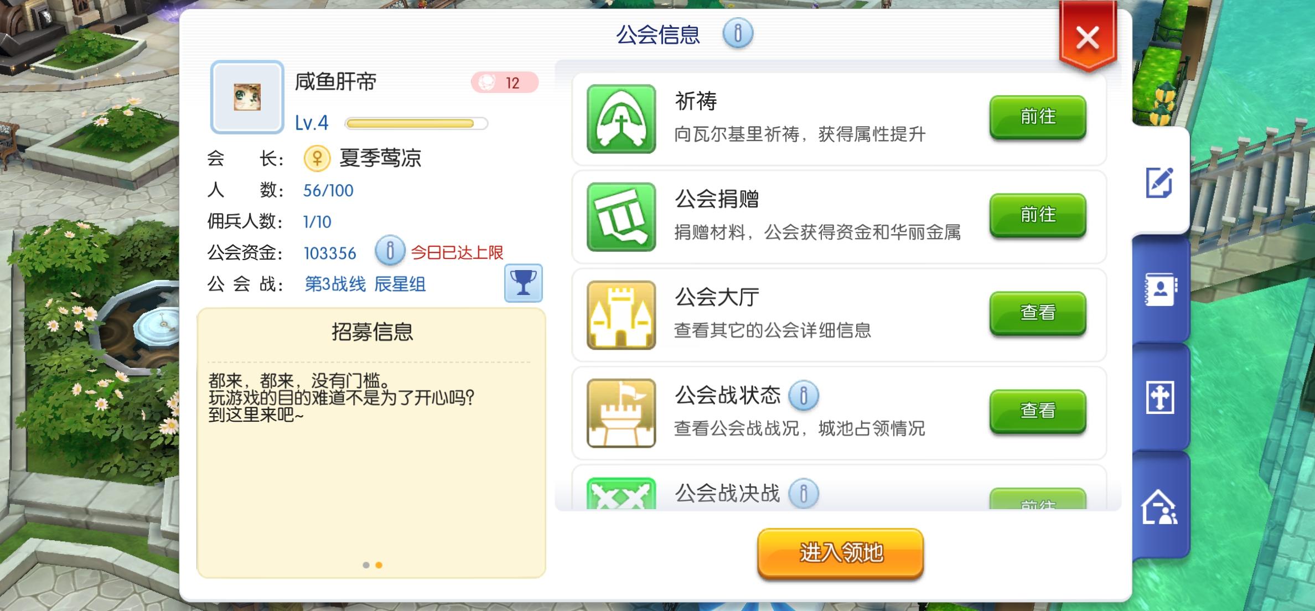Show info tooltip for 公会战决战
1315x611 pixels.
coord(804,493)
